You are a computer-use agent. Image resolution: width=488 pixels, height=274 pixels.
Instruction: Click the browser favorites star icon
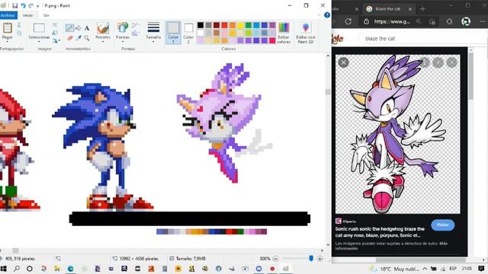tap(432, 21)
